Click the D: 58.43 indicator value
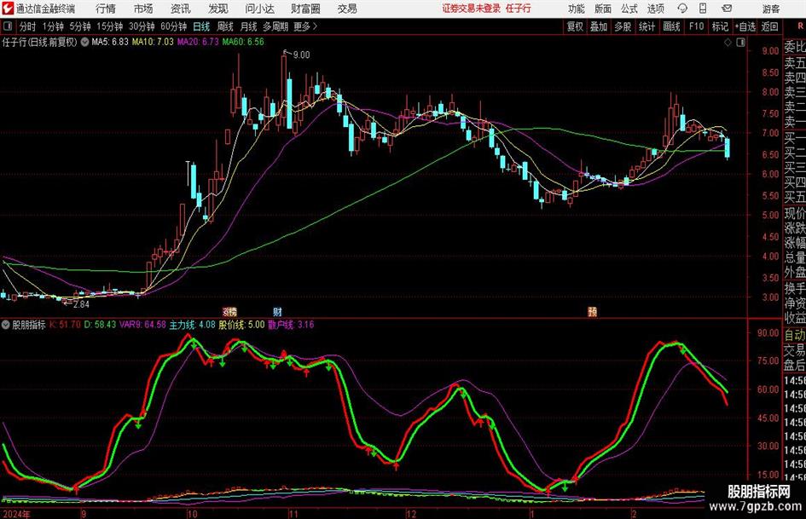Viewport: 806px width, 519px height. (x=100, y=325)
